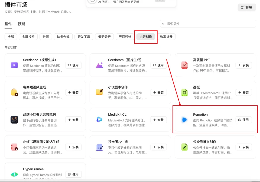The image size is (260, 182).
Task: Select the 开发工具 category filter
Action: [x=84, y=37]
